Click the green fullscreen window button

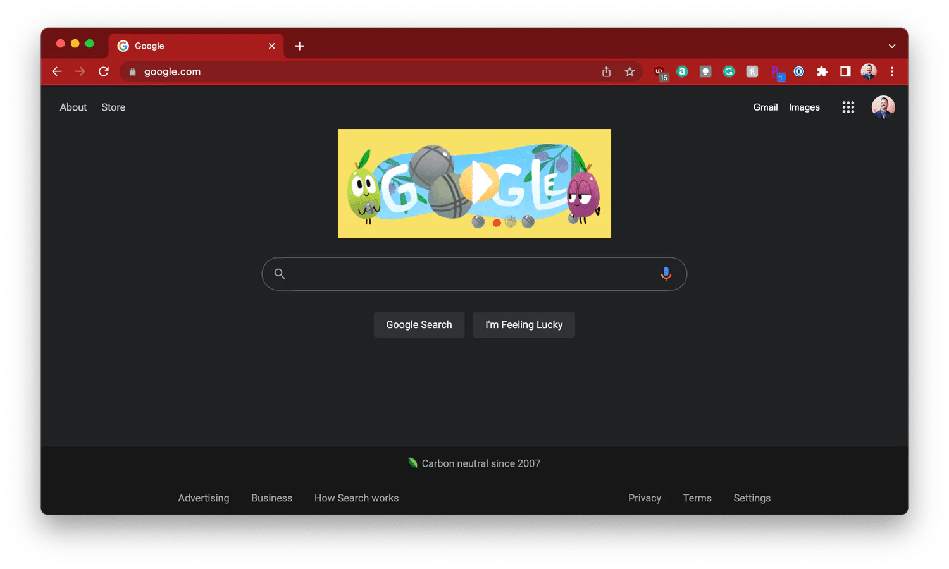[90, 44]
